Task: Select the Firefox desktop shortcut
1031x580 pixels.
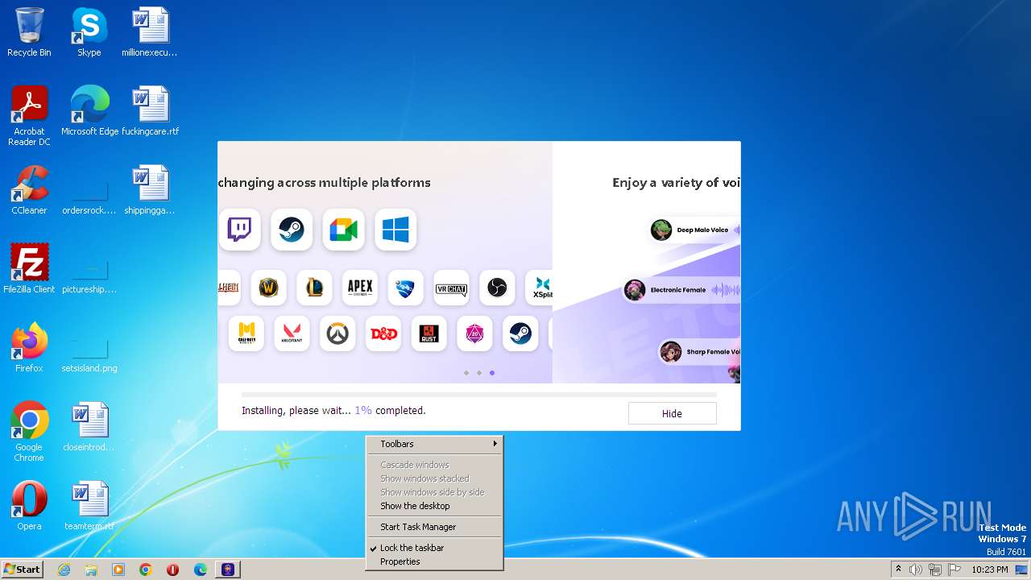Action: pos(29,348)
